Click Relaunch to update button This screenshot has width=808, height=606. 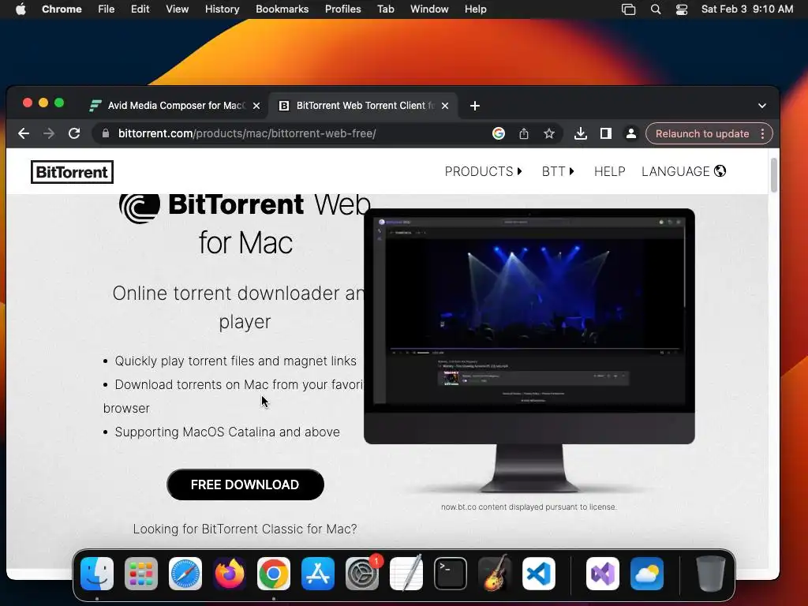point(701,133)
